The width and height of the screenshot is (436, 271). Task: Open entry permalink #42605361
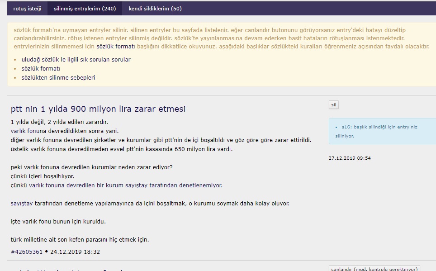point(27,252)
